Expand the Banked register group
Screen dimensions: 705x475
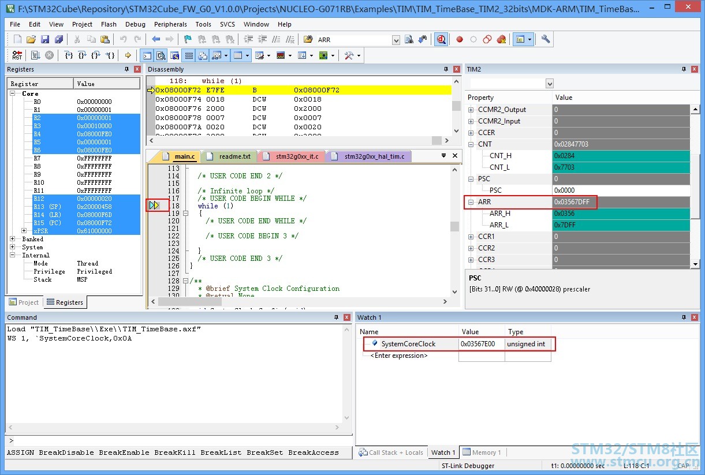point(13,239)
